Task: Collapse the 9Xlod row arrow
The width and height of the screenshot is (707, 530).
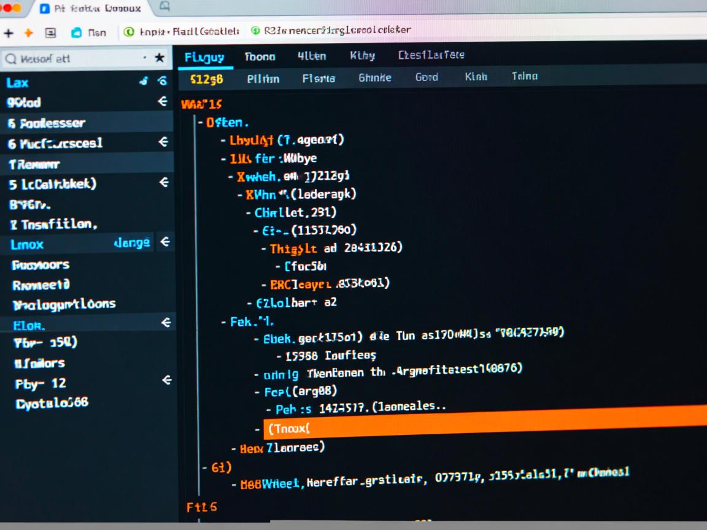Action: [163, 101]
